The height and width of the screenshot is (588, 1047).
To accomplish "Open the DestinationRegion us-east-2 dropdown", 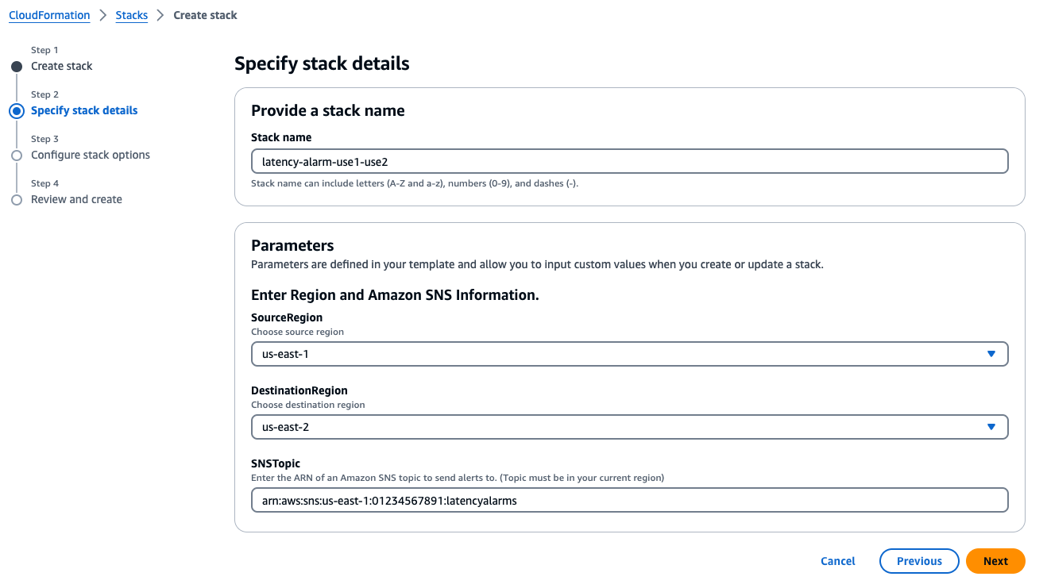I will coord(630,427).
